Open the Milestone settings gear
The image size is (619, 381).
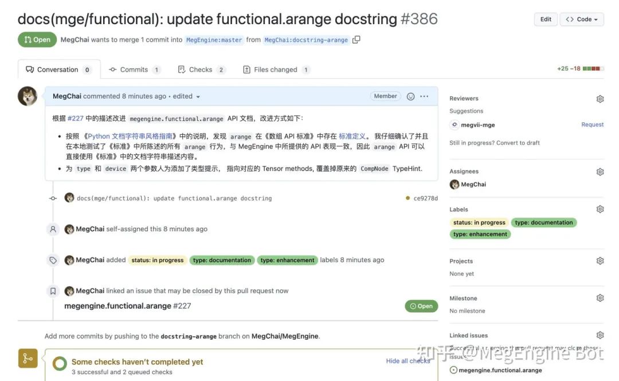[x=600, y=298]
